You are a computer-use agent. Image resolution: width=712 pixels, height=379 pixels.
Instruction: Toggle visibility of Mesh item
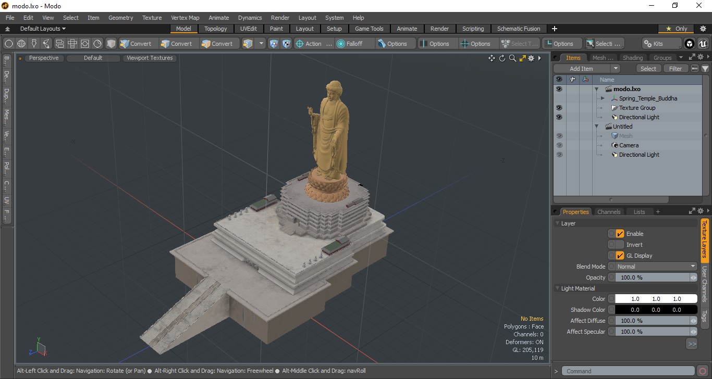[x=559, y=136]
